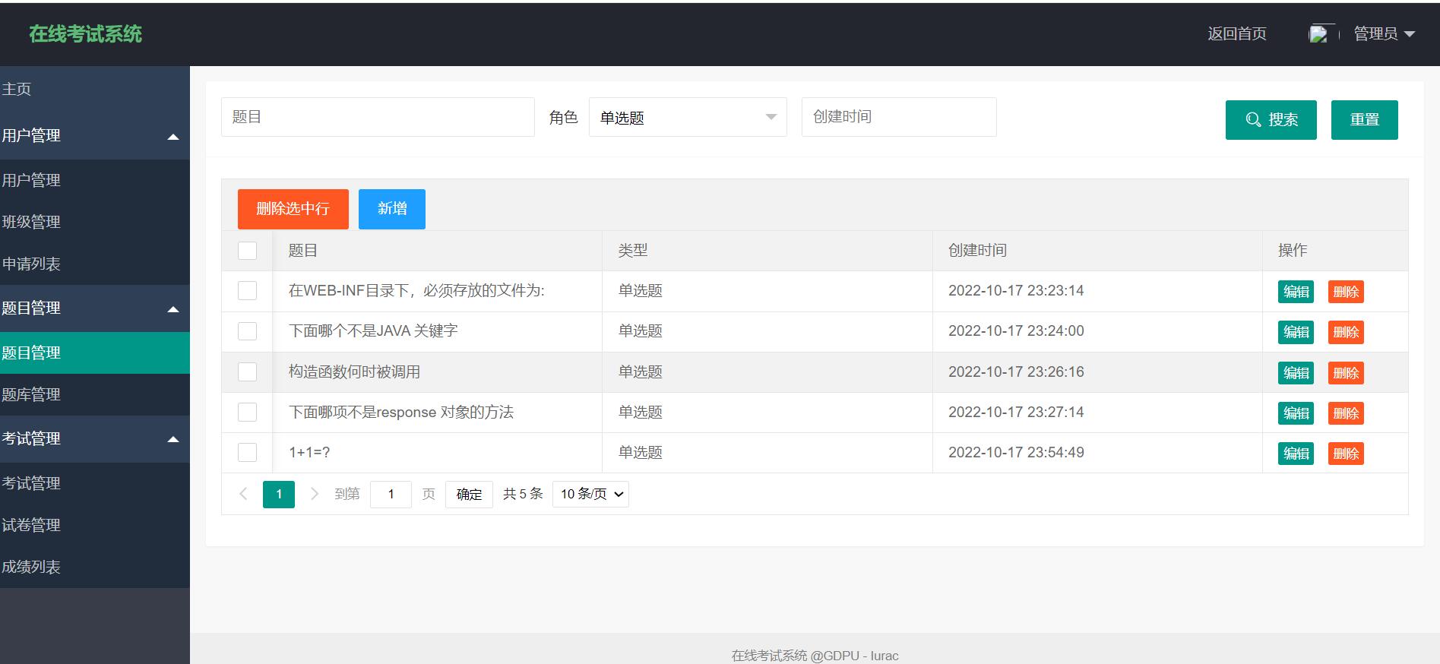Click the 在线考试系统 logo text
This screenshot has width=1440, height=664.
85,34
